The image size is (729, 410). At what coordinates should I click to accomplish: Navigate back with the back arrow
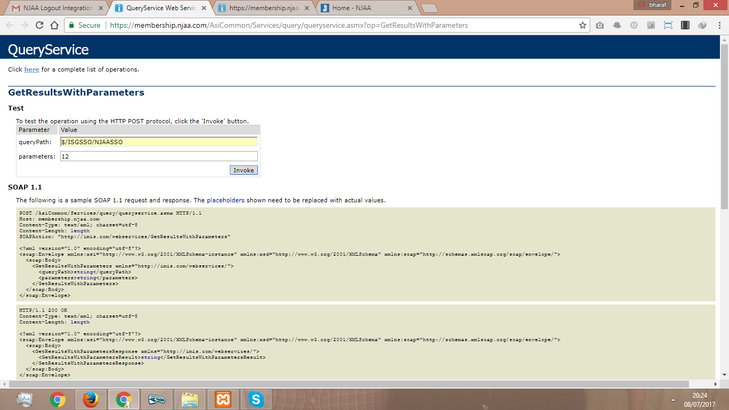point(10,25)
